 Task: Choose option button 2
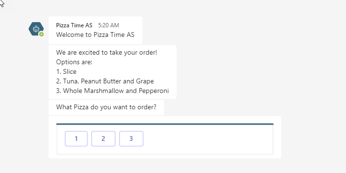103,138
